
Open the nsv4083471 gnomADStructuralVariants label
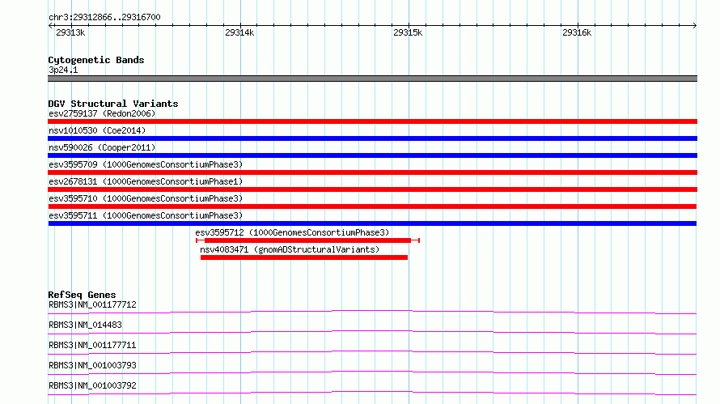tap(290, 249)
